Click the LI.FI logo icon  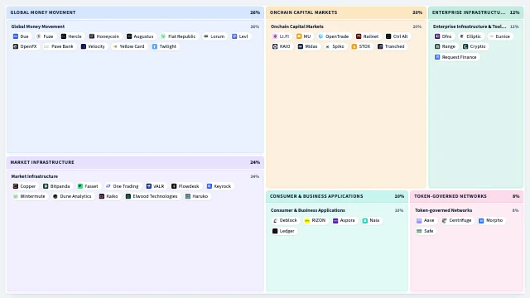[x=275, y=36]
